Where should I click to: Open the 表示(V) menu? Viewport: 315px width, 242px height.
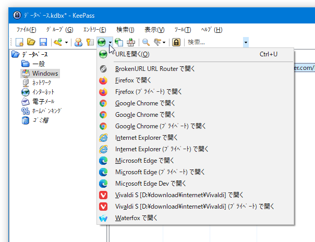click(154, 30)
